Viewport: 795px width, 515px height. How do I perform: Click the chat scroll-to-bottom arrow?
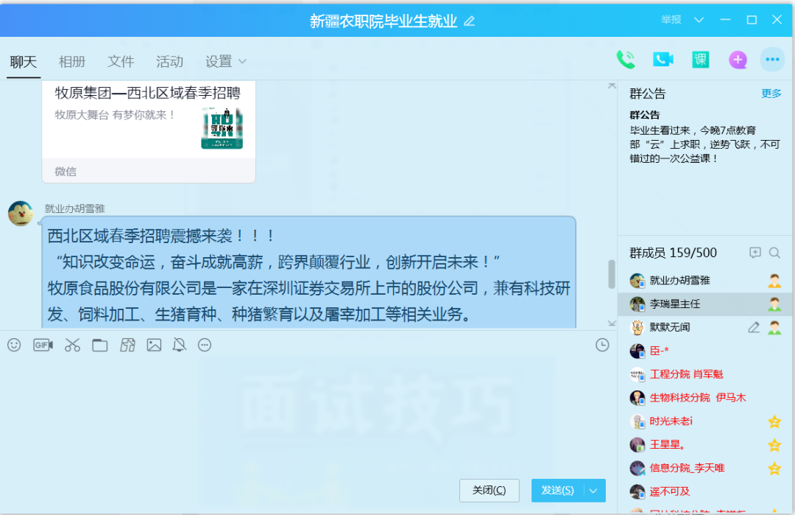[612, 323]
